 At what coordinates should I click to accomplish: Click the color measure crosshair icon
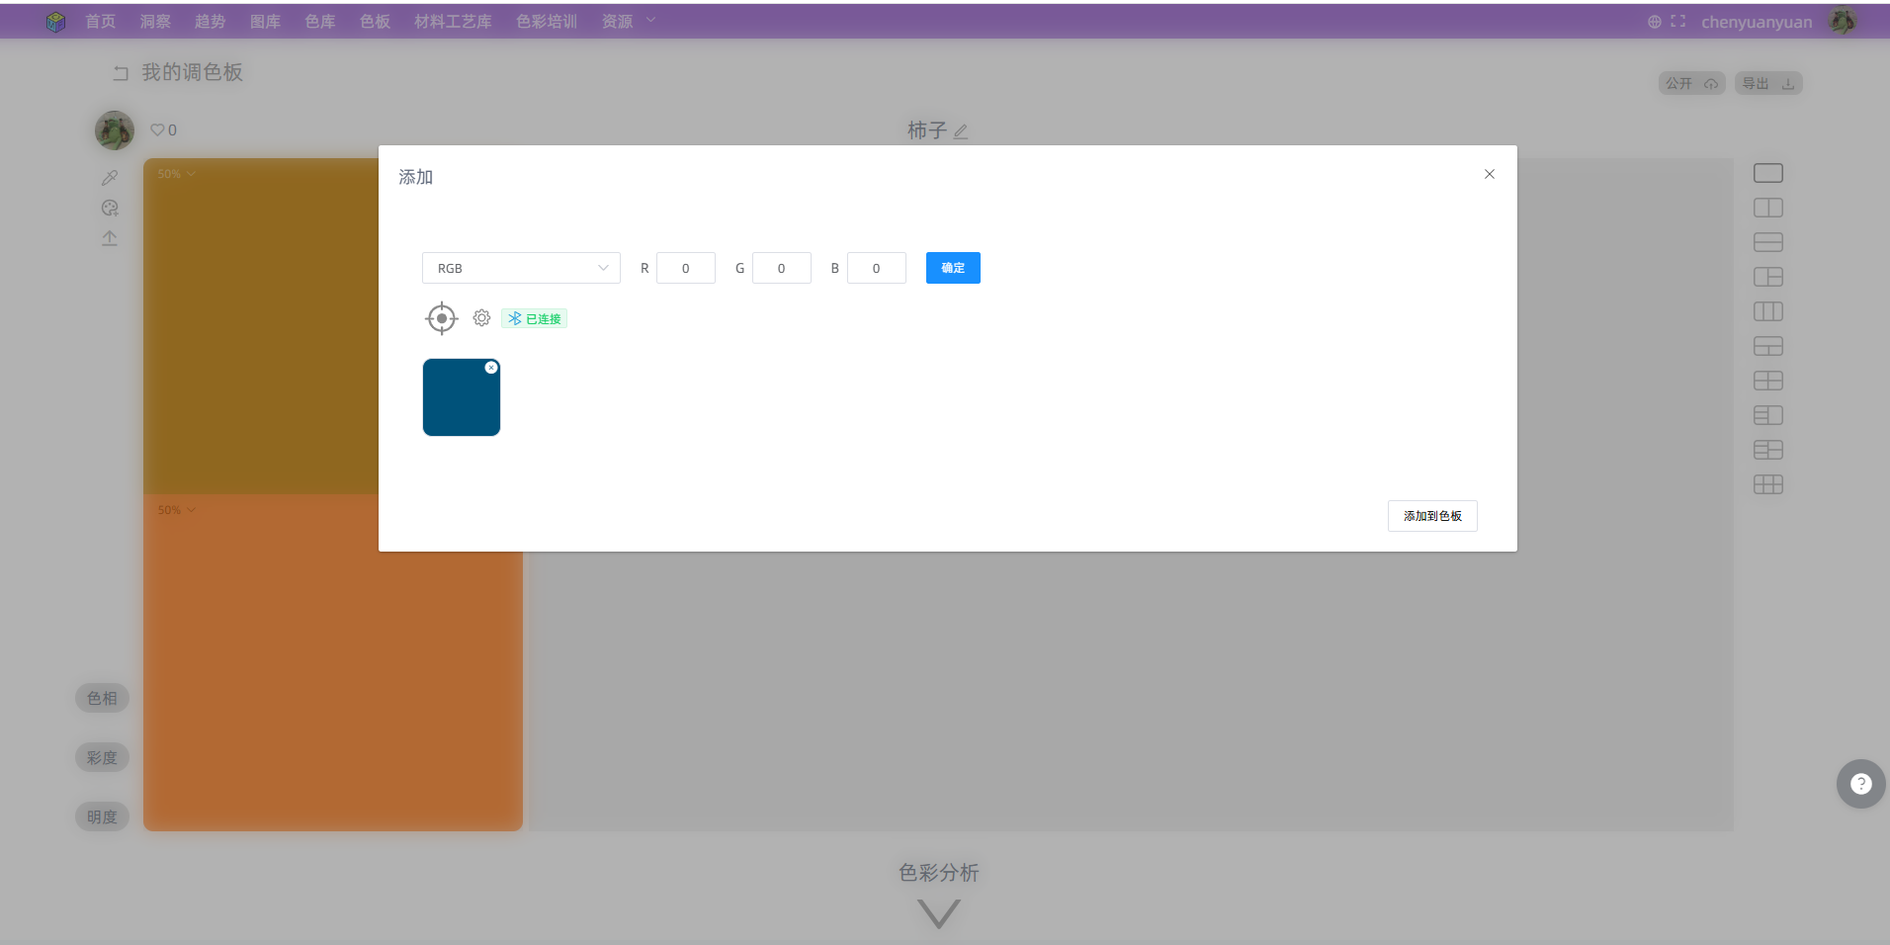441,318
